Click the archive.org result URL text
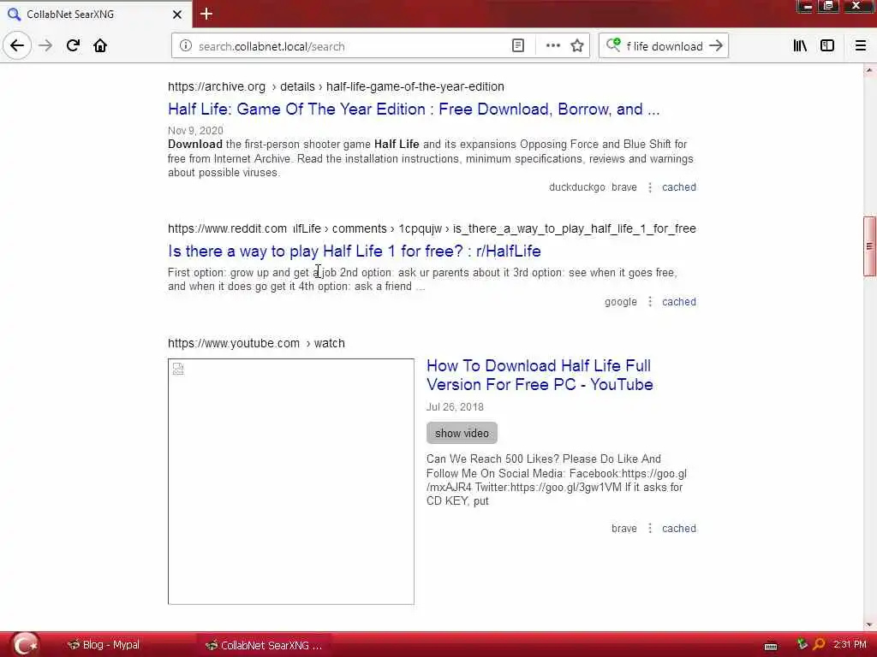 336,86
